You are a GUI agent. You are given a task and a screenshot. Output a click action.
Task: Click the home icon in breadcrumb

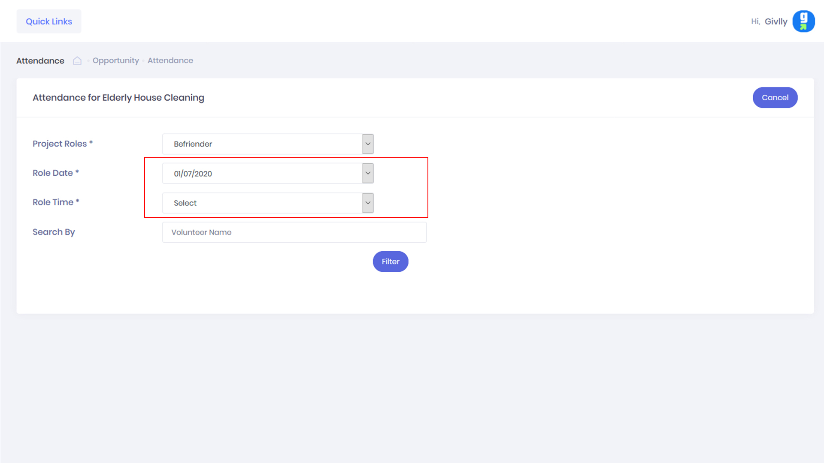pos(77,60)
